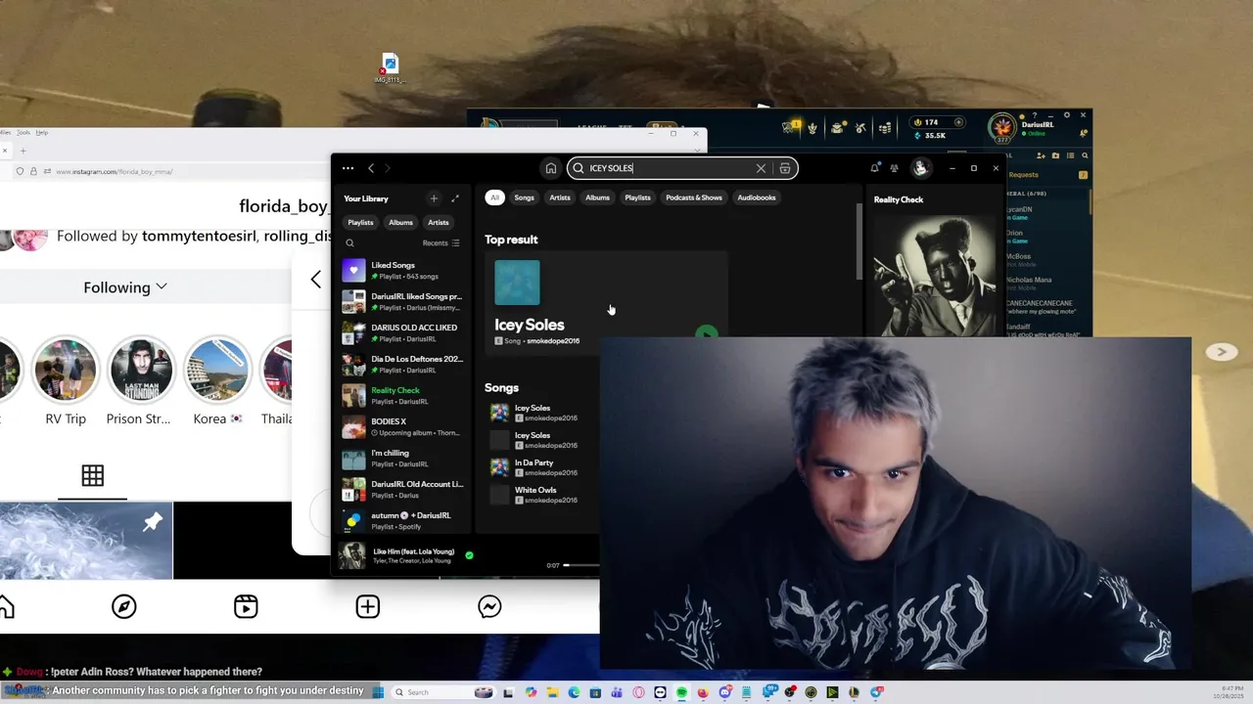Screen dimensions: 1253x704
Task: Open DARIUS OLD ACC LIKED playlist
Action: [x=401, y=333]
